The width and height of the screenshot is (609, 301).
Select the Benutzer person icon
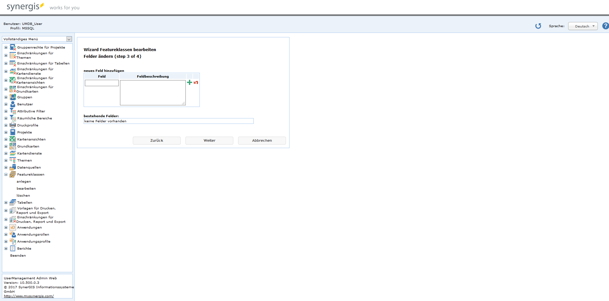click(12, 104)
